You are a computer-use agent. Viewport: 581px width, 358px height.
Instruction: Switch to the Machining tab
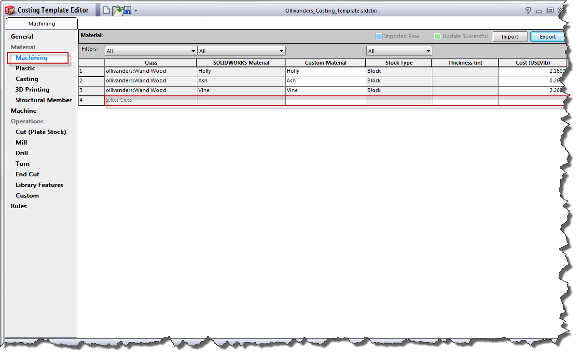pyautogui.click(x=41, y=24)
